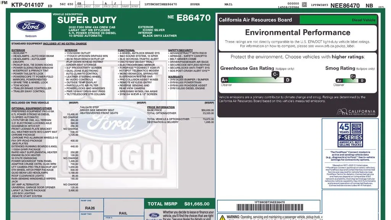
Task: Select the LARIAT ULTIMATE PACKAGE option
Action: pos(28,190)
